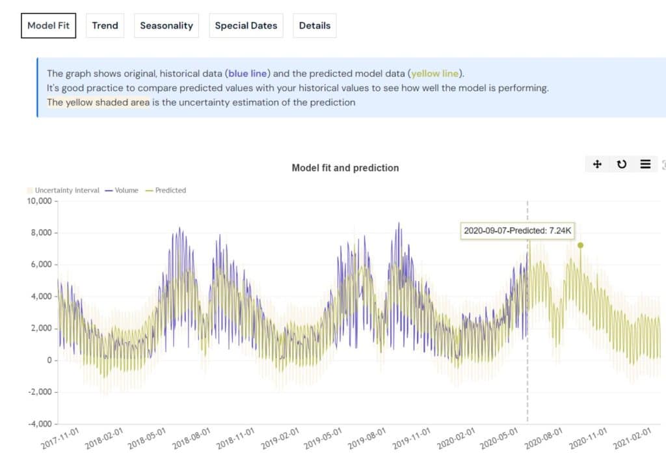Image resolution: width=666 pixels, height=471 pixels.
Task: Click the 'blue line' text in info box
Action: click(249, 74)
